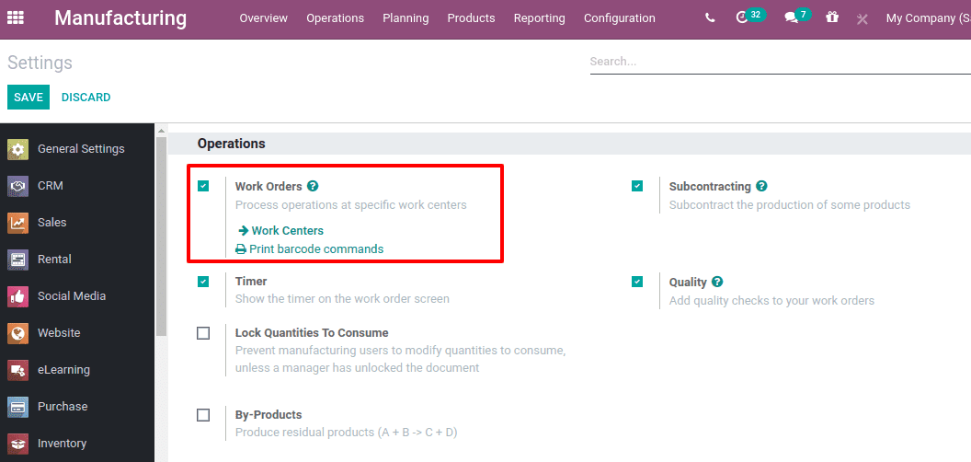Screen dimensions: 971x462
Task: Click help icon next to Subcontracting
Action: tap(761, 186)
